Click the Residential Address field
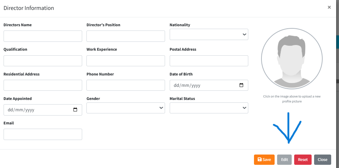This screenshot has width=339, height=168. coord(43,85)
